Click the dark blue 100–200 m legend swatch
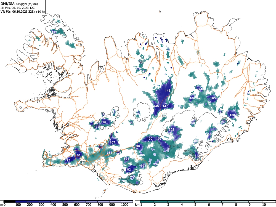Screen dimensions: 276x207 (21, 201)
